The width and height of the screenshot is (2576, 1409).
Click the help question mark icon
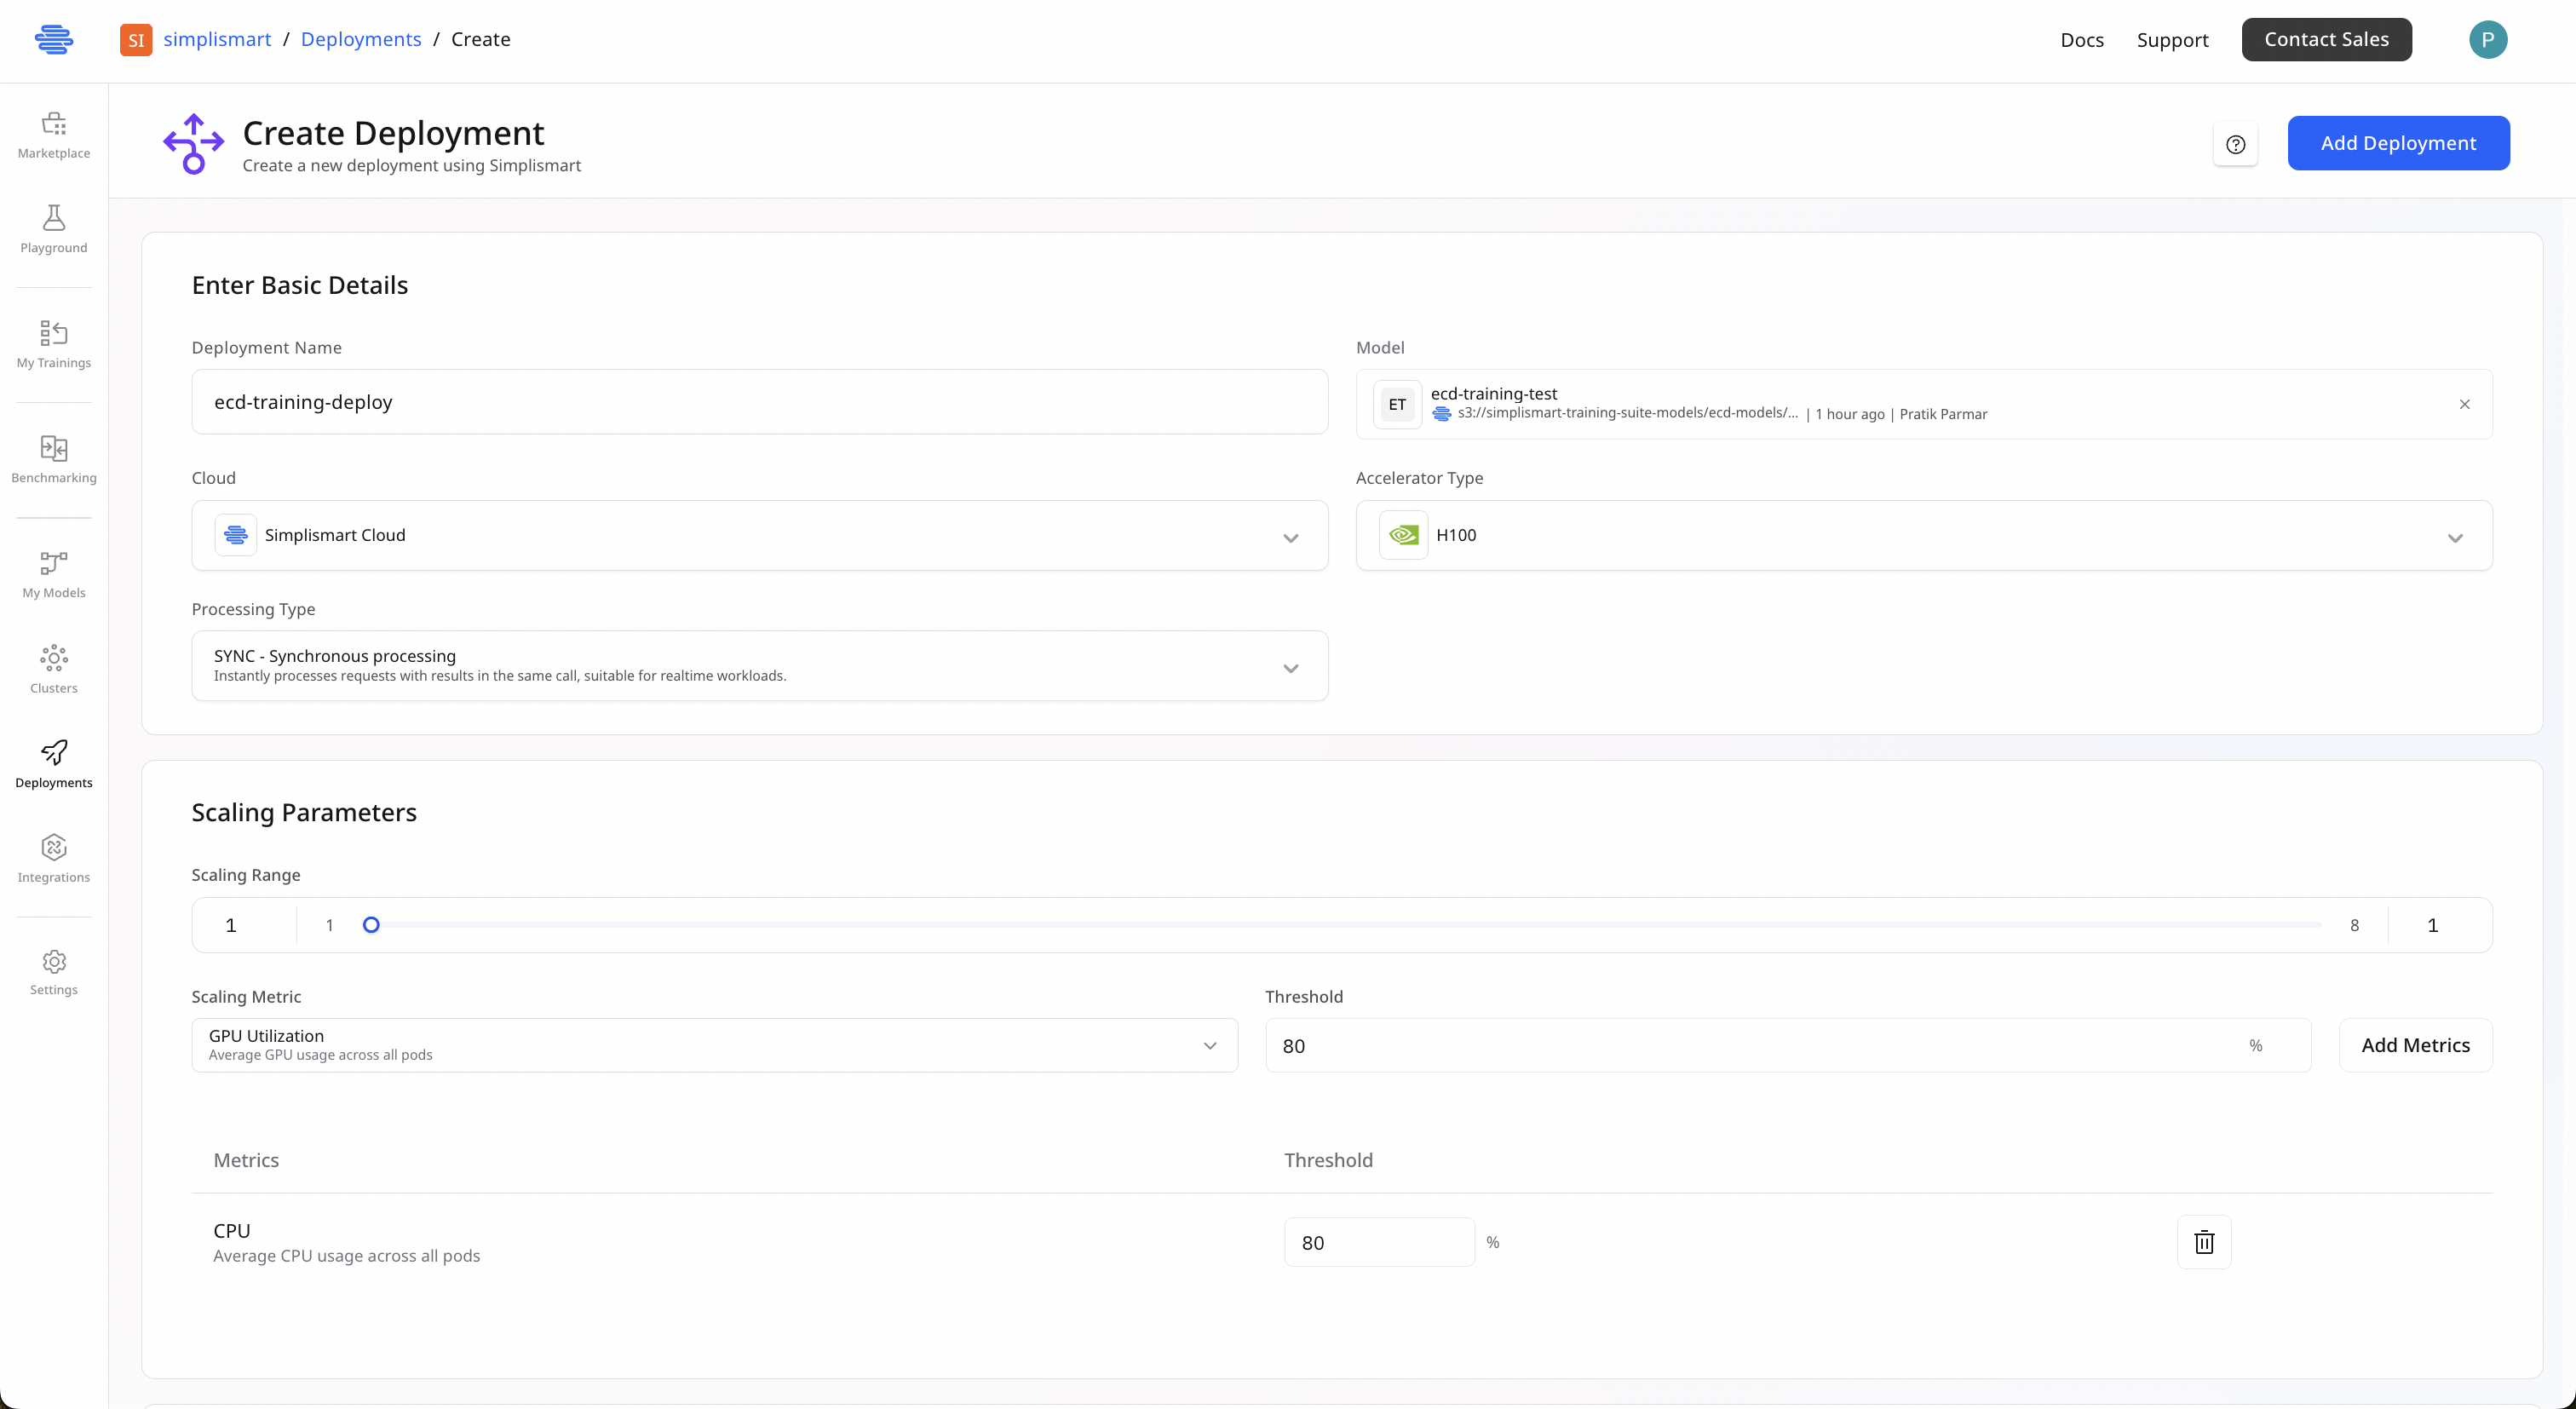pyautogui.click(x=2235, y=144)
